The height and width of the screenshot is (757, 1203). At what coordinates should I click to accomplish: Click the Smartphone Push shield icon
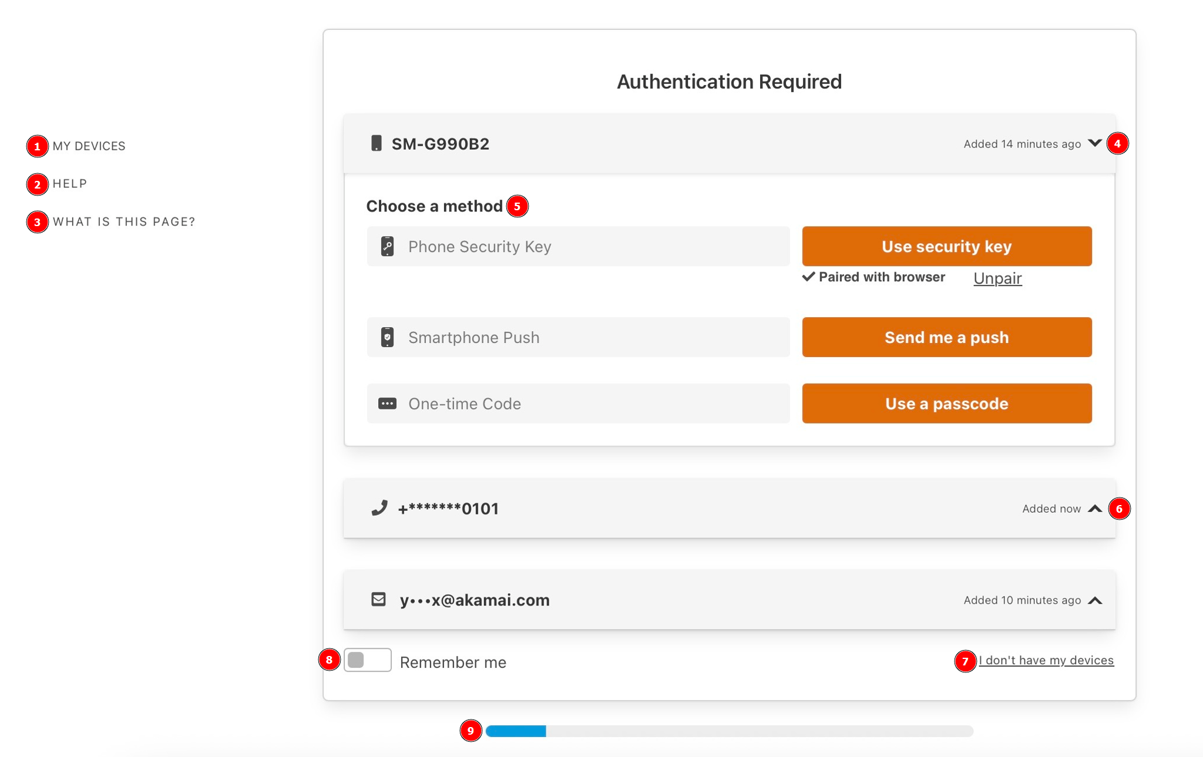(x=387, y=337)
